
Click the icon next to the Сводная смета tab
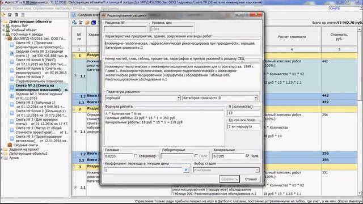pos(74,15)
